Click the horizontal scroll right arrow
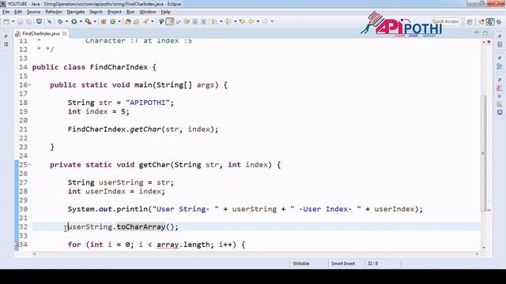506x284 pixels. (x=477, y=254)
